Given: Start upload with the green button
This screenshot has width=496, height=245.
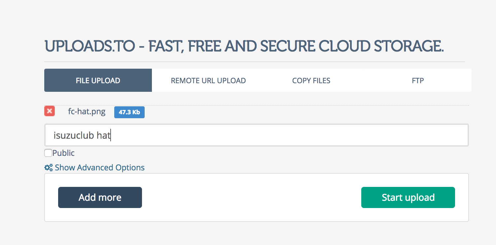Looking at the screenshot, I should coord(408,197).
